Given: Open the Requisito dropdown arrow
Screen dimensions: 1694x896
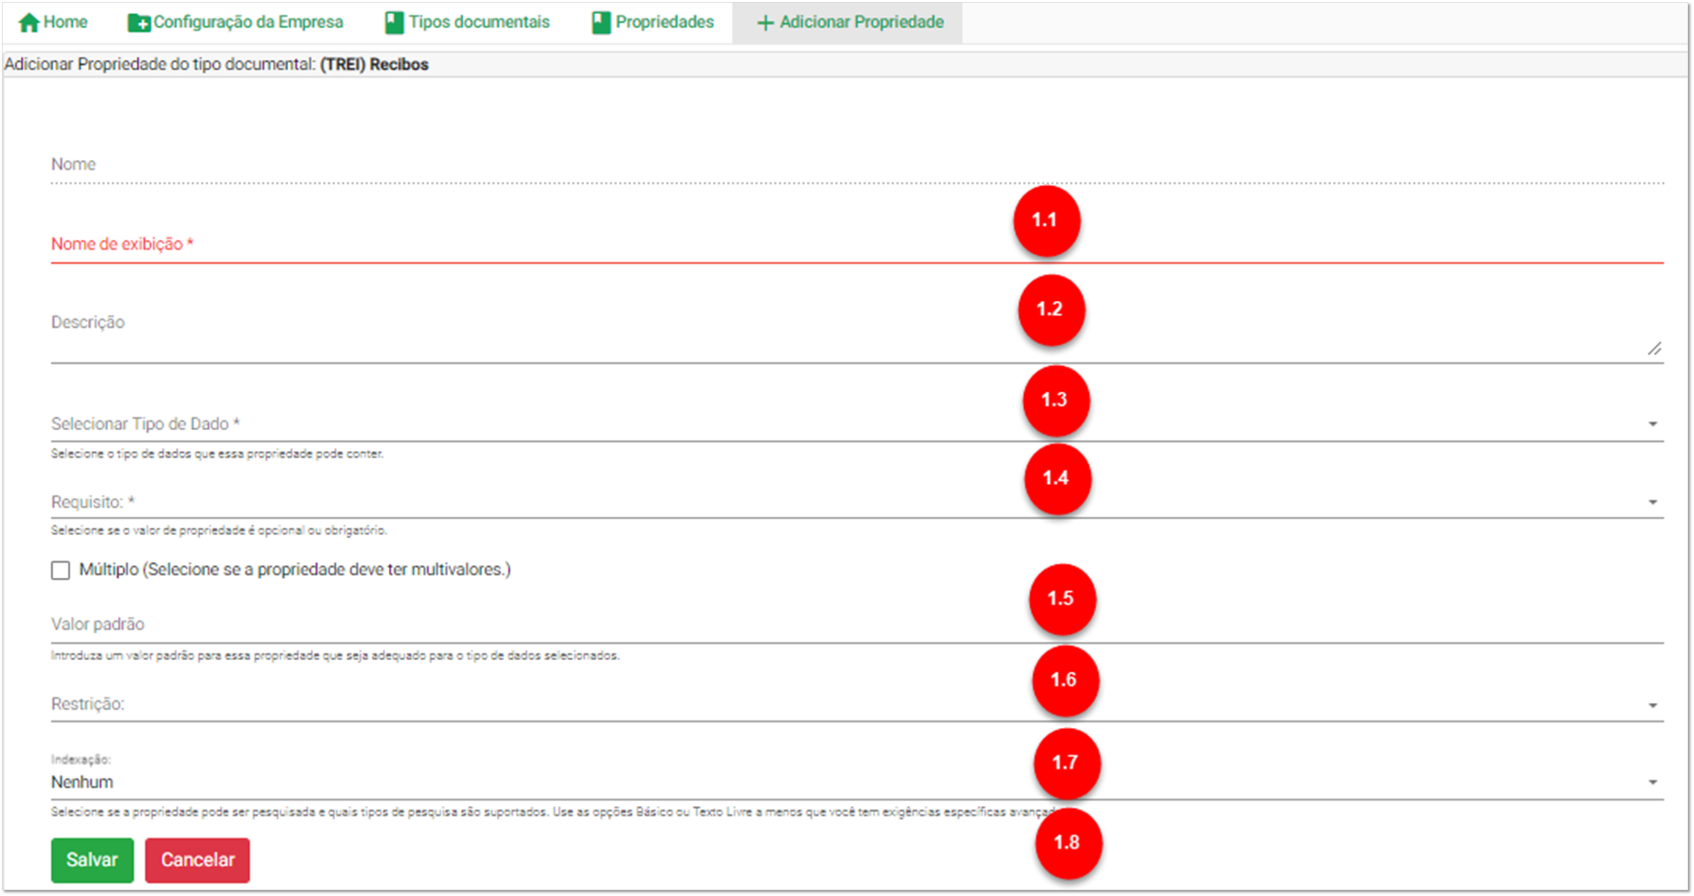Looking at the screenshot, I should pos(1652,502).
